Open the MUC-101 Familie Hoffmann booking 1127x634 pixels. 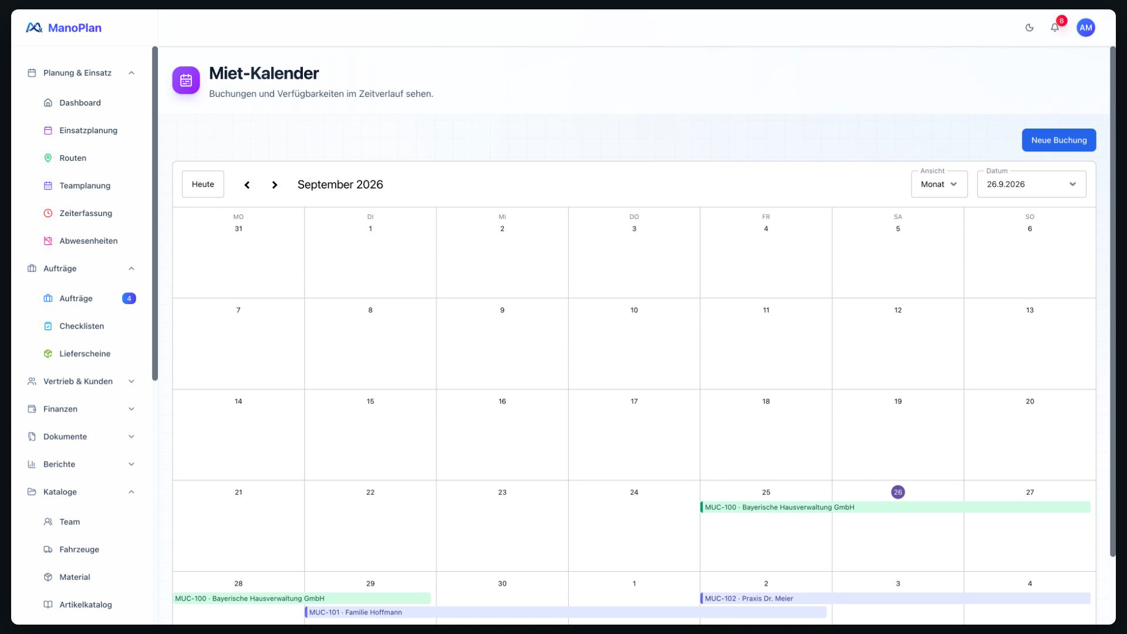pyautogui.click(x=565, y=612)
